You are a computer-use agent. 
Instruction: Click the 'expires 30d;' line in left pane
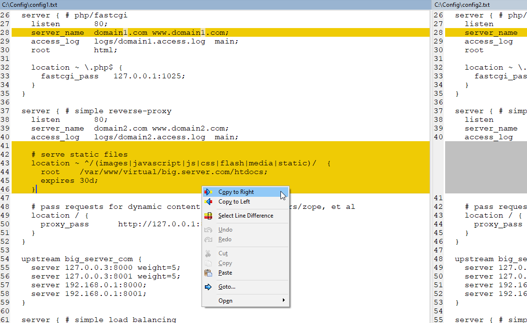point(69,180)
